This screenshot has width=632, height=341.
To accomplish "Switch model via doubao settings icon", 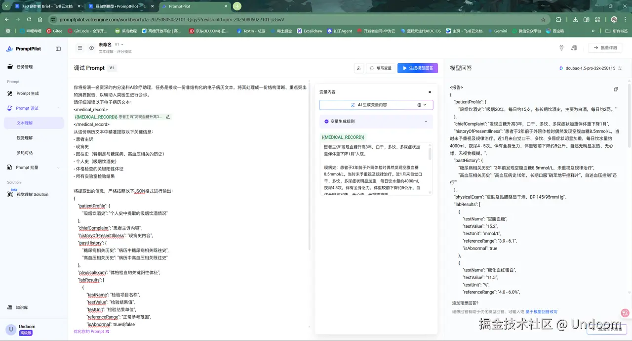I will tap(620, 68).
